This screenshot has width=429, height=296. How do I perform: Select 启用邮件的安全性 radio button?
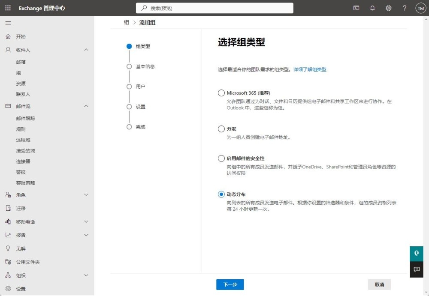[x=221, y=158]
